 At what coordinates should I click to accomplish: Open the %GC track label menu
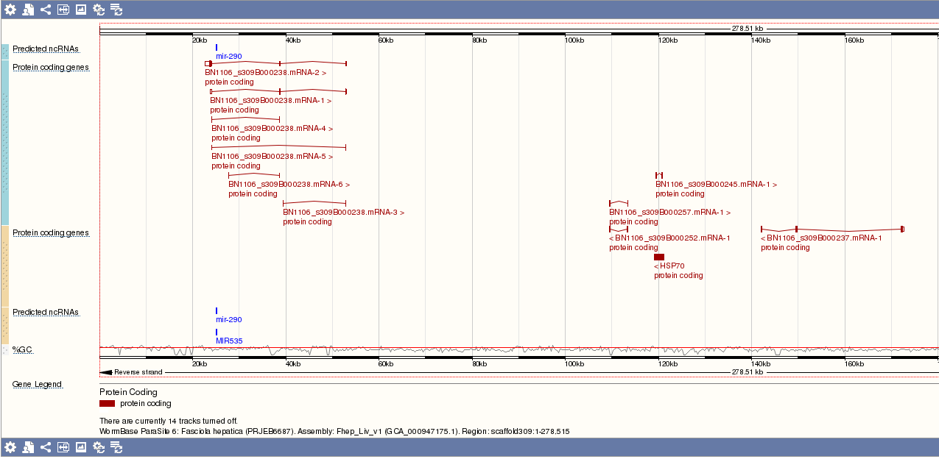coord(22,349)
